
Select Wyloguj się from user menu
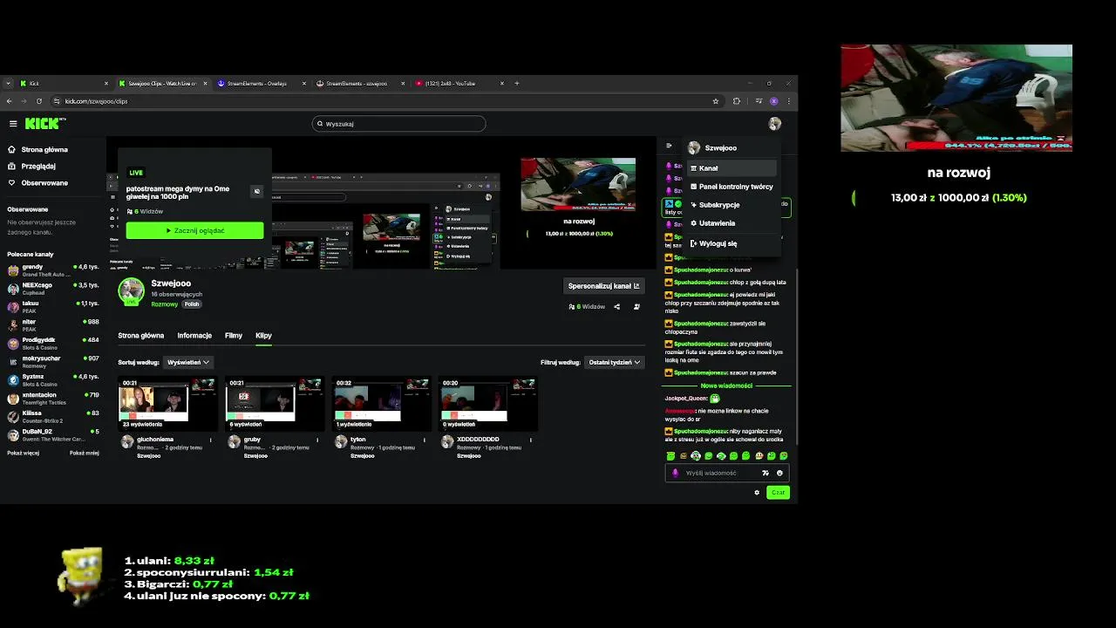[x=731, y=243]
